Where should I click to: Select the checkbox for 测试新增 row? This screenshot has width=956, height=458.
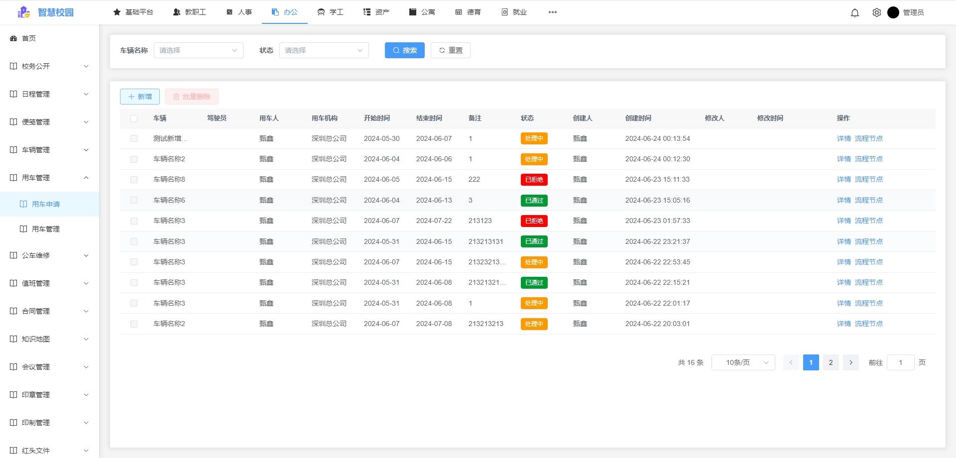coord(134,138)
